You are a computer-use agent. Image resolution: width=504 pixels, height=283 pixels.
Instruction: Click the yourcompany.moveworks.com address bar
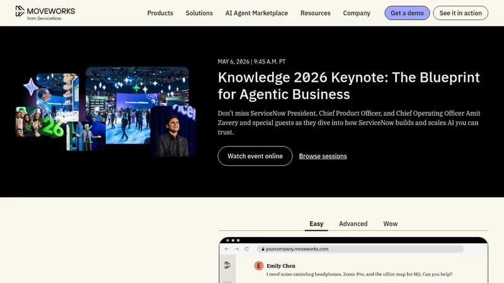point(360,249)
